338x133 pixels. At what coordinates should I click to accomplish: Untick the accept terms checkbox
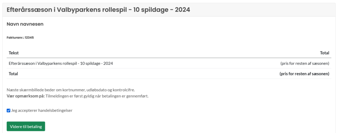8,111
